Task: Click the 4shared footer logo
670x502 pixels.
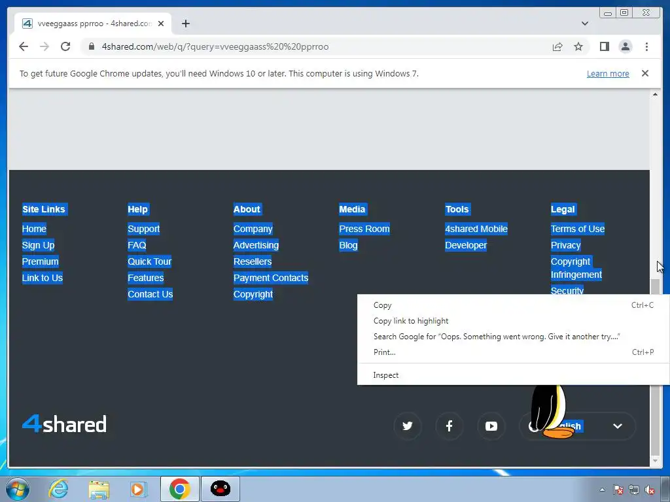Action: click(x=64, y=424)
